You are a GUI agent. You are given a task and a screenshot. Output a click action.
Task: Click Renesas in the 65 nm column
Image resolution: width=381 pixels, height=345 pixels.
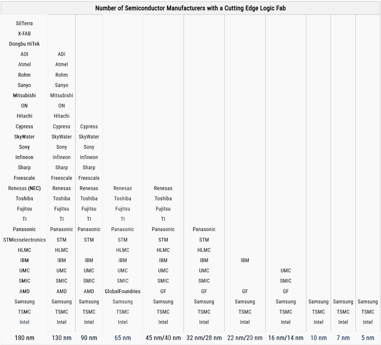coord(122,188)
